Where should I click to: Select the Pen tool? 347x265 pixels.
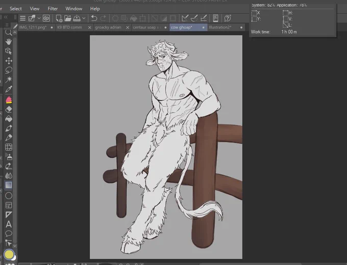(8, 128)
